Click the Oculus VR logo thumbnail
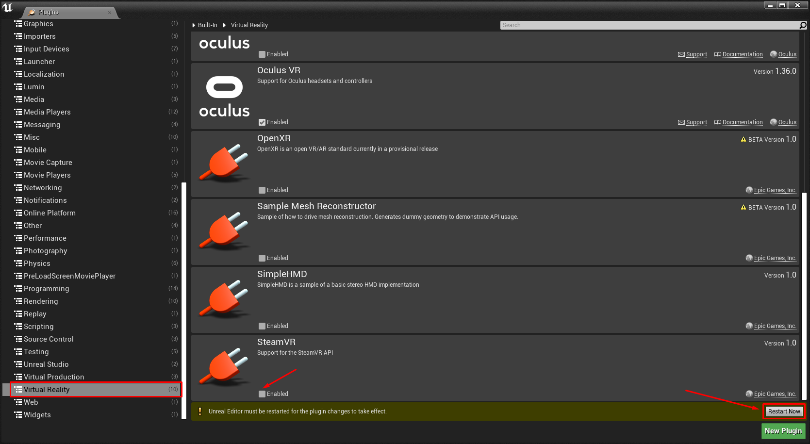 pos(224,96)
